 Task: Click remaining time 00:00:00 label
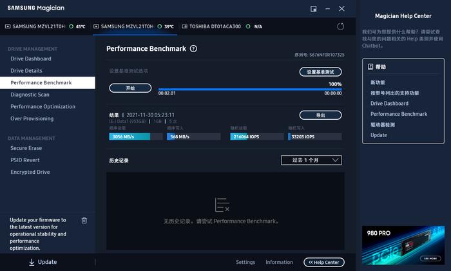(x=333, y=93)
